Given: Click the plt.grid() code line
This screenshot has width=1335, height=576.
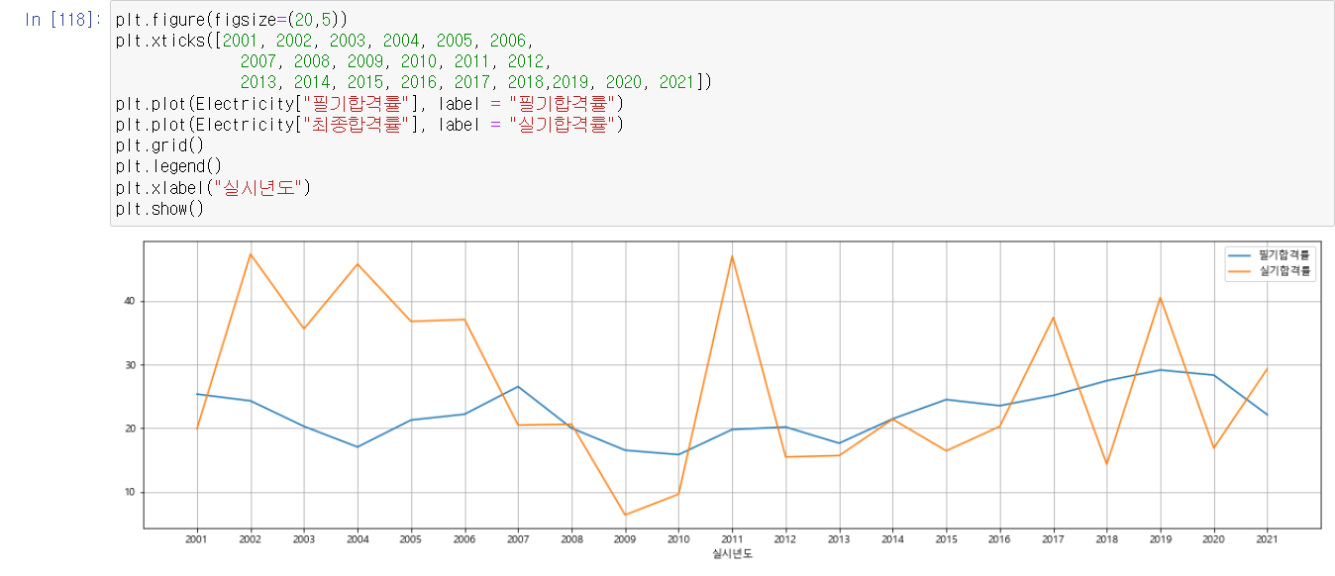Looking at the screenshot, I should tap(159, 145).
